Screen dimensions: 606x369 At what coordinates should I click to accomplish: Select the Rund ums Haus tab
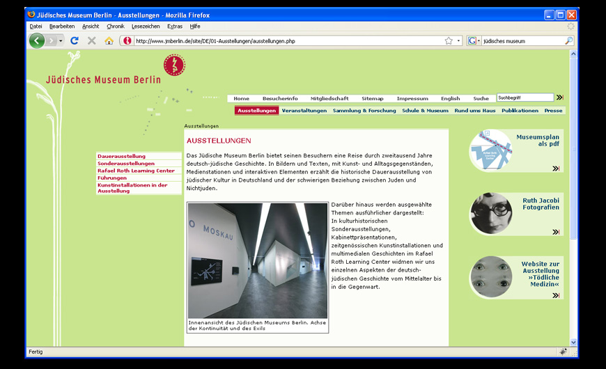pos(475,111)
